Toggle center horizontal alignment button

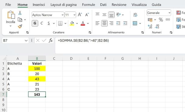coord(104,23)
